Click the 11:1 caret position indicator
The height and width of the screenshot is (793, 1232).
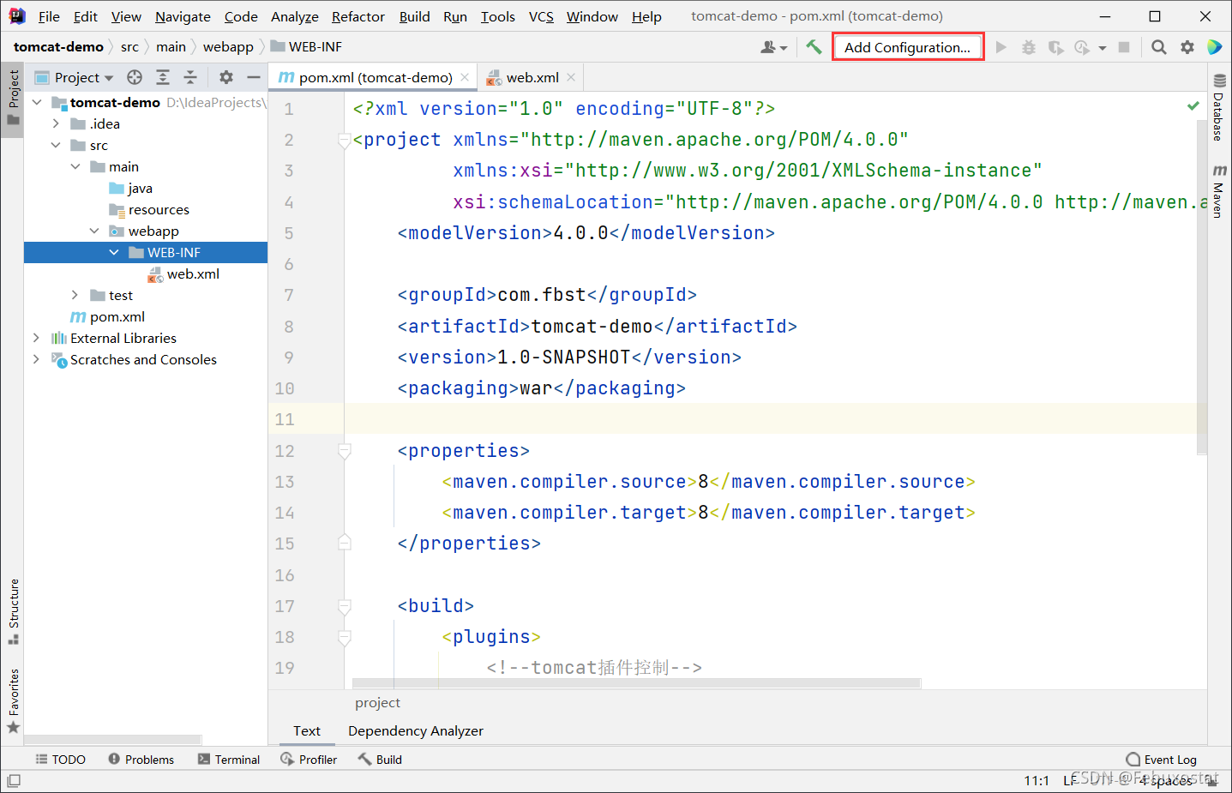(1037, 780)
